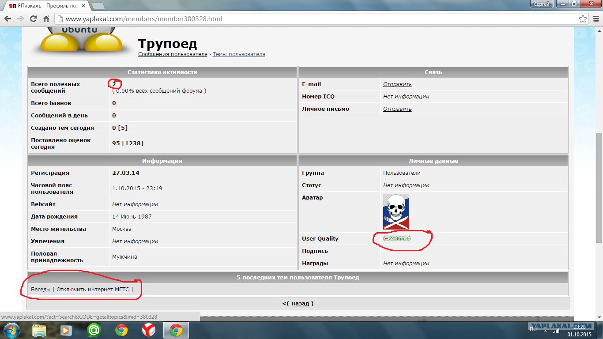Image resolution: width=603 pixels, height=339 pixels.
Task: Bookmark this page with the star icon
Action: 583,19
